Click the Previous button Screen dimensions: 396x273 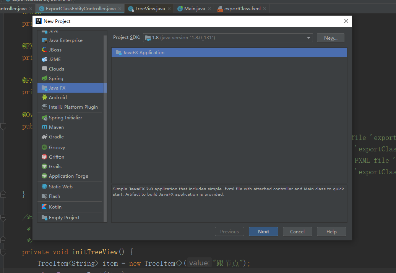tap(229, 231)
